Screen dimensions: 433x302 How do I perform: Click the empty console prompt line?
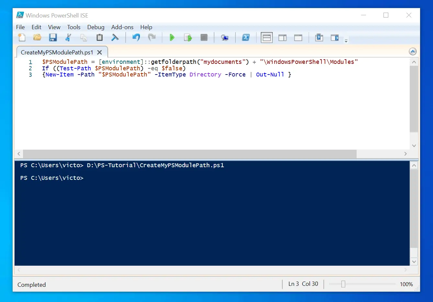pyautogui.click(x=52, y=178)
